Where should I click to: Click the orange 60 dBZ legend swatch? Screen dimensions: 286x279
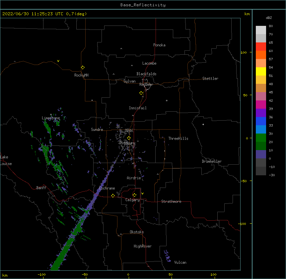pos(261,55)
